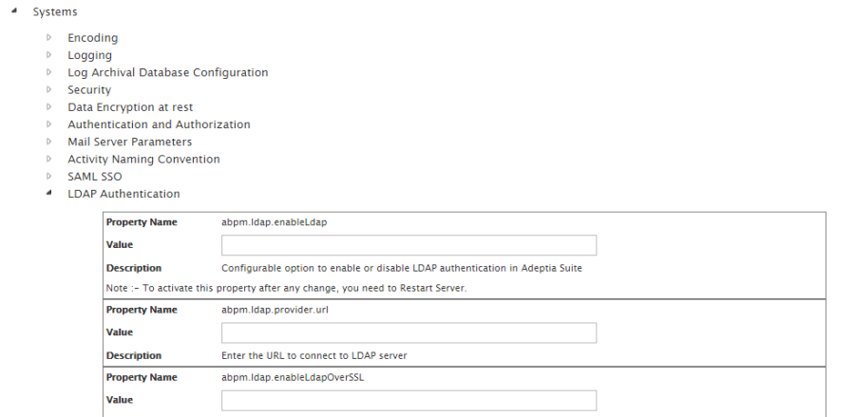Click the abpm.ldap.enableLdapOverSSL value field
Image resolution: width=855 pixels, height=417 pixels.
(x=408, y=400)
